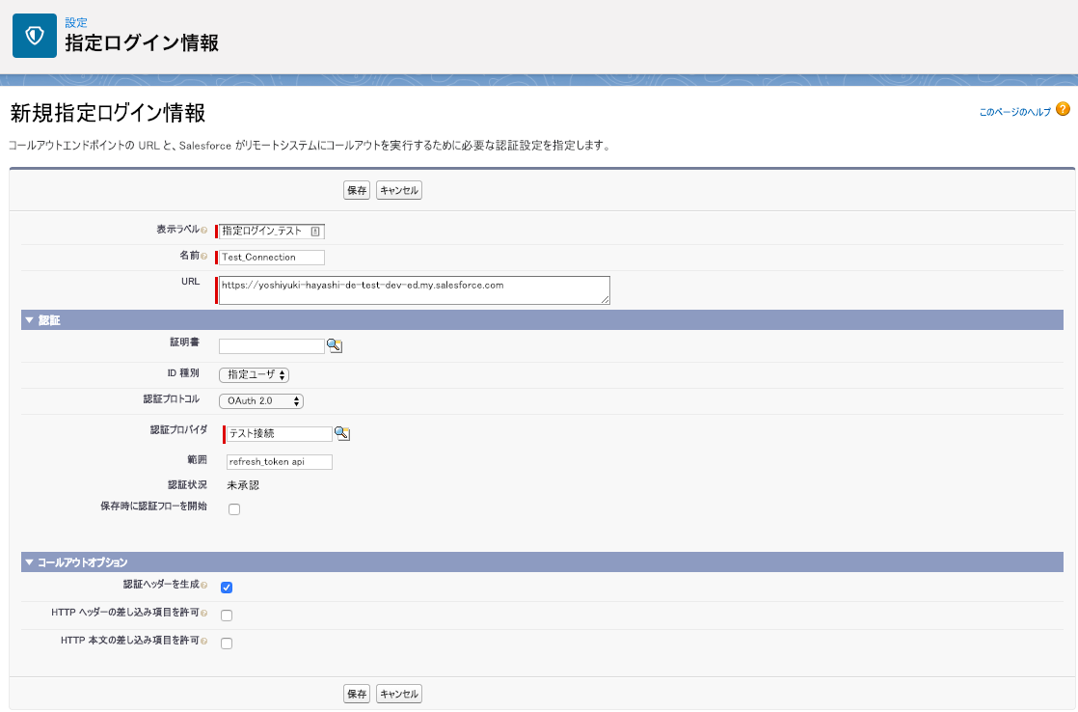Click the 認証プロトコル field label
Image resolution: width=1078 pixels, height=712 pixels.
pos(172,399)
